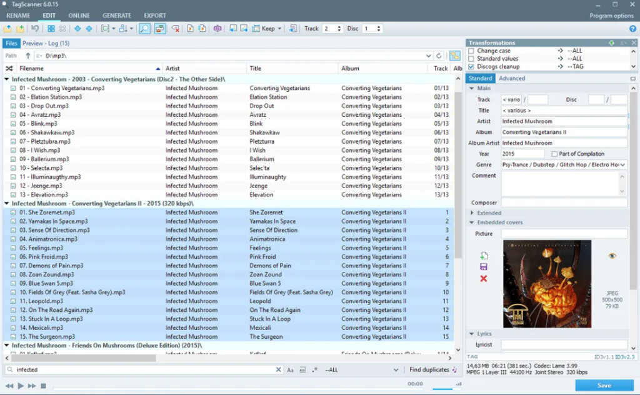Image resolution: width=640 pixels, height=395 pixels.
Task: Close the Transformations panel
Action: [634, 43]
